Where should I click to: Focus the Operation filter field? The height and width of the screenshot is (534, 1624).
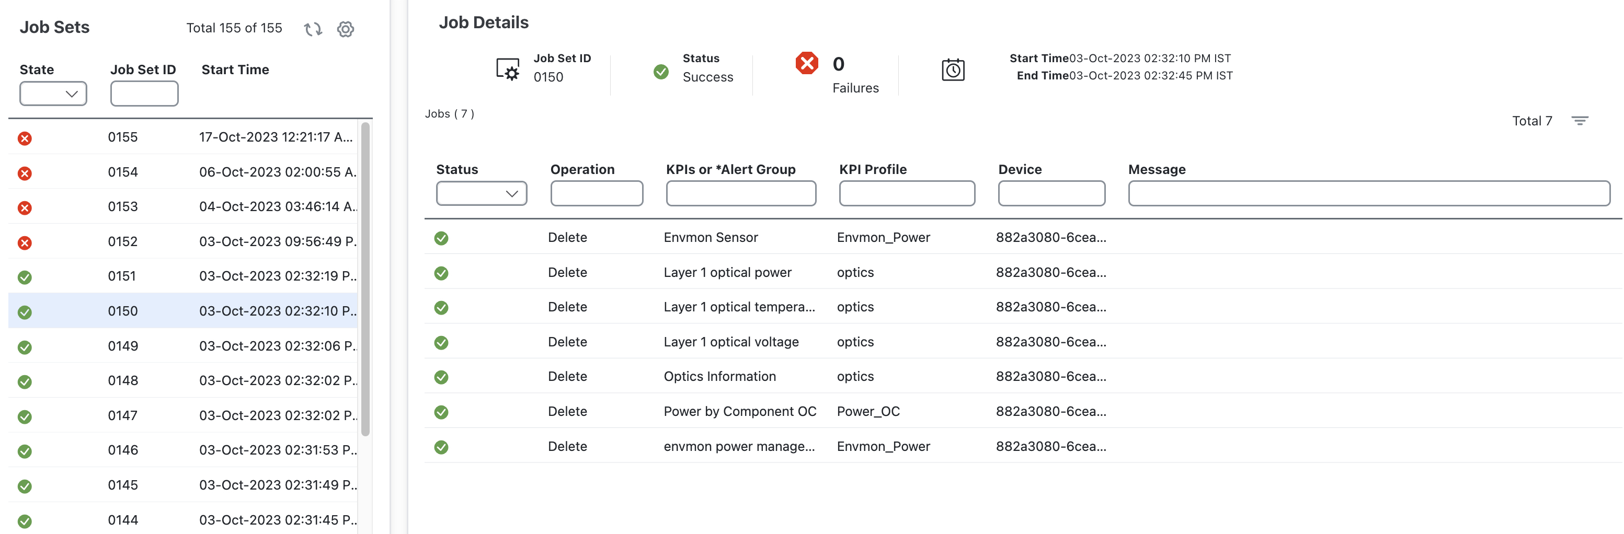[x=597, y=193]
